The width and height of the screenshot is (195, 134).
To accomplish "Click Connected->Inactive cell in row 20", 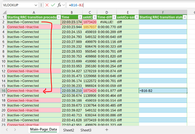I will (x=34, y=110).
